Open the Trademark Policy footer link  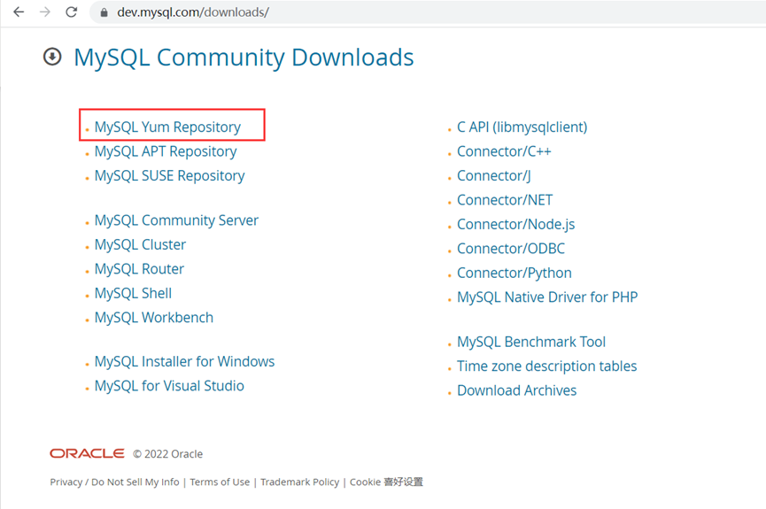click(299, 482)
